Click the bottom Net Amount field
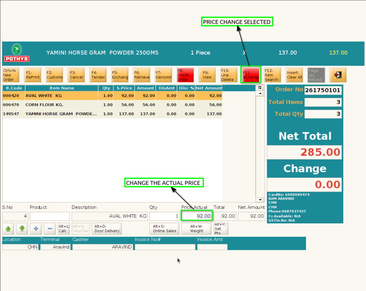Screen dimensions: 366x291 tap(252, 216)
